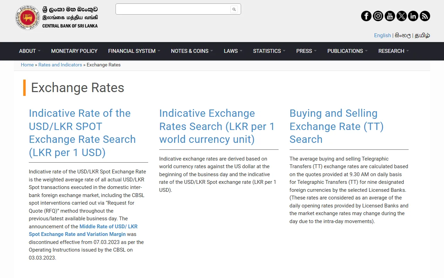Open the RSS feed icon
The width and height of the screenshot is (444, 278).
click(425, 16)
